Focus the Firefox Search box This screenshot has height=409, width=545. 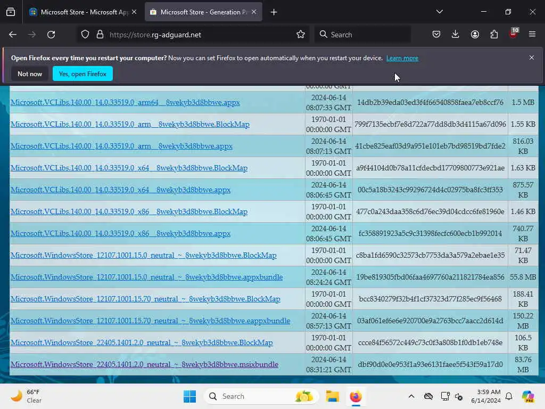point(363,35)
